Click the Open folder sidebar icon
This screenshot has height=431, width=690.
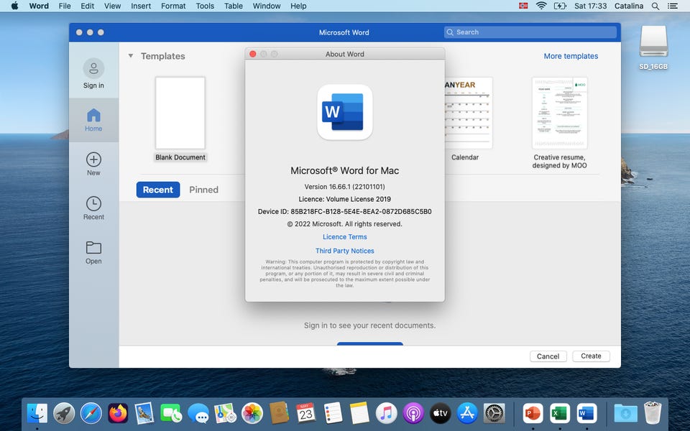(93, 248)
